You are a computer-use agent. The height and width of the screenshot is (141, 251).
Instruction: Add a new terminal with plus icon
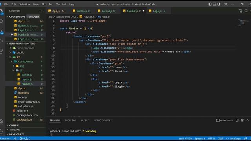click(x=229, y=120)
